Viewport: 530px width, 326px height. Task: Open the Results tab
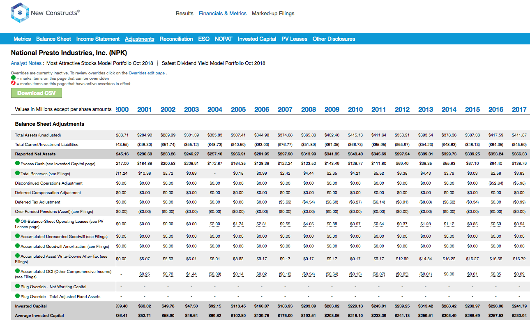click(x=184, y=14)
